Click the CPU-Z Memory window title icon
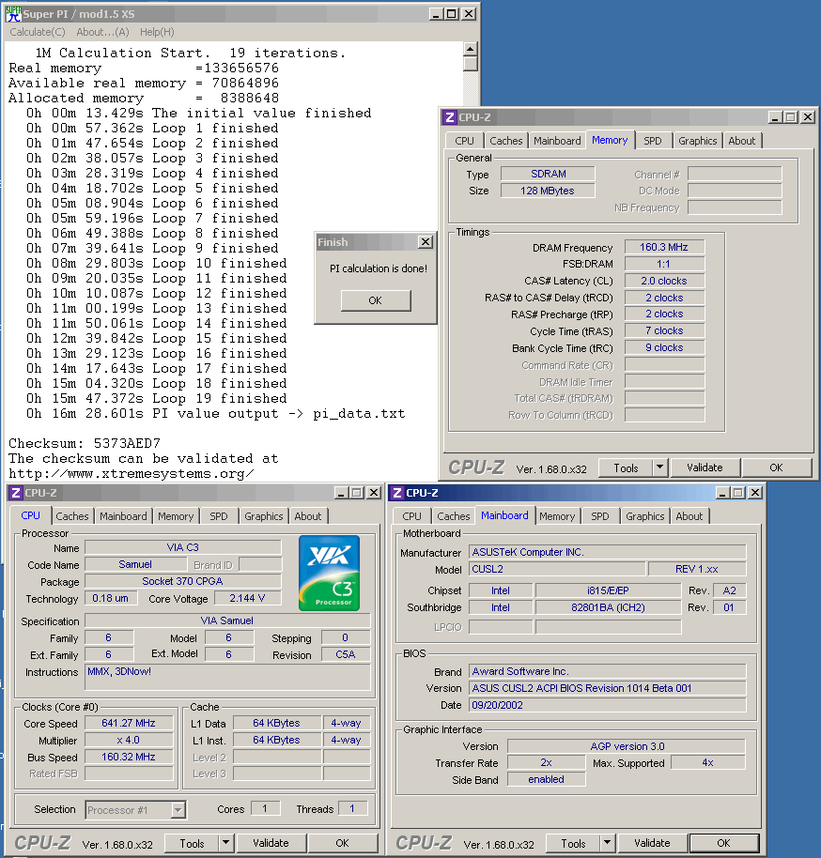The height and width of the screenshot is (858, 821). pyautogui.click(x=450, y=117)
